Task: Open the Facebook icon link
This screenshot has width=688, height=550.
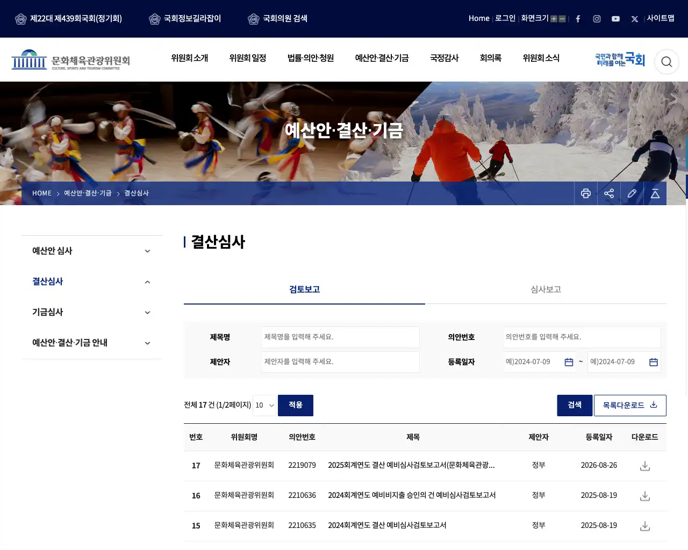Action: coord(578,19)
